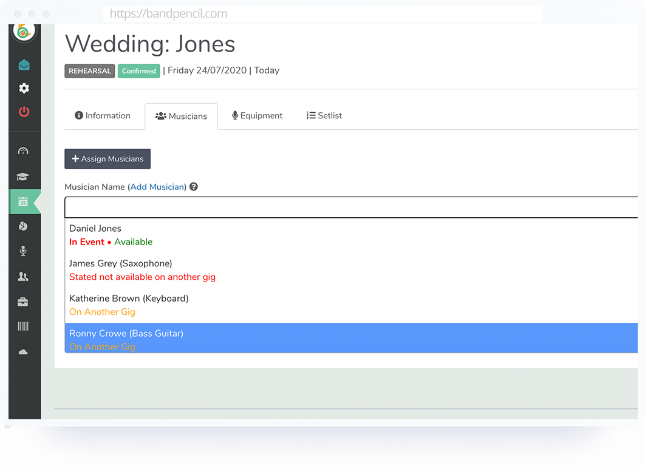Open the pie chart reports icon
The image size is (645, 466).
click(x=24, y=226)
